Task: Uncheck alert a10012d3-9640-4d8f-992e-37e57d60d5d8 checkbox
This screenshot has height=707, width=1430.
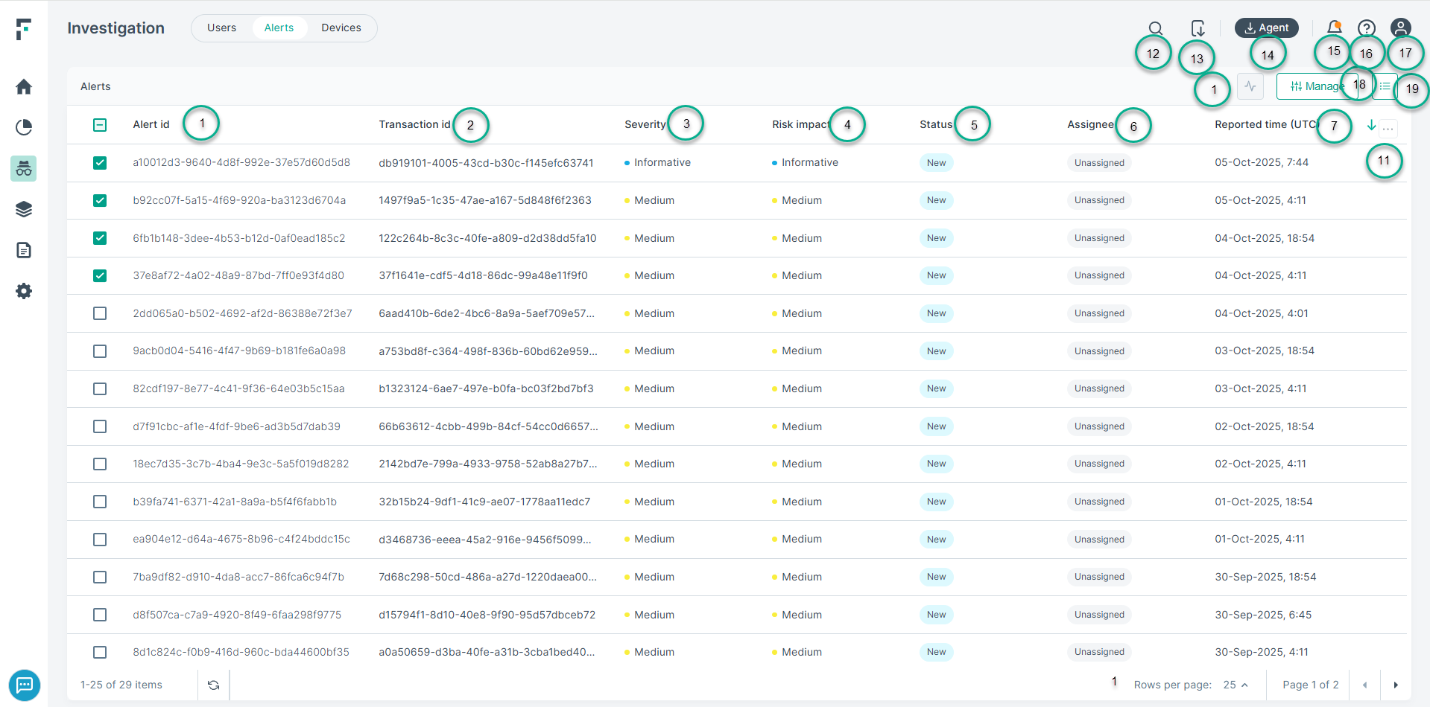Action: [100, 163]
